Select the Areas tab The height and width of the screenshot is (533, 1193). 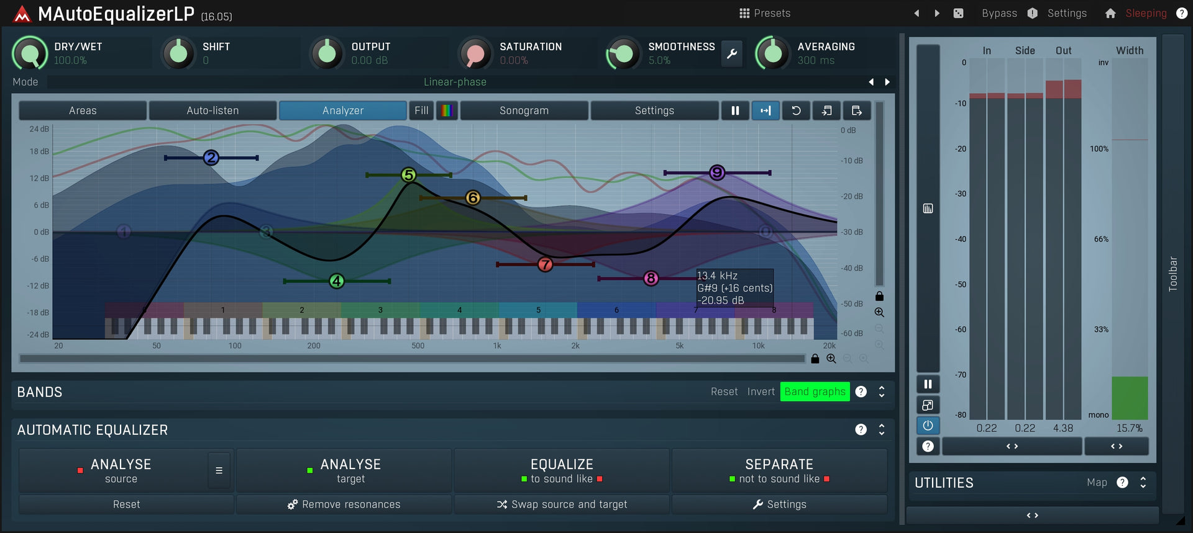[83, 110]
